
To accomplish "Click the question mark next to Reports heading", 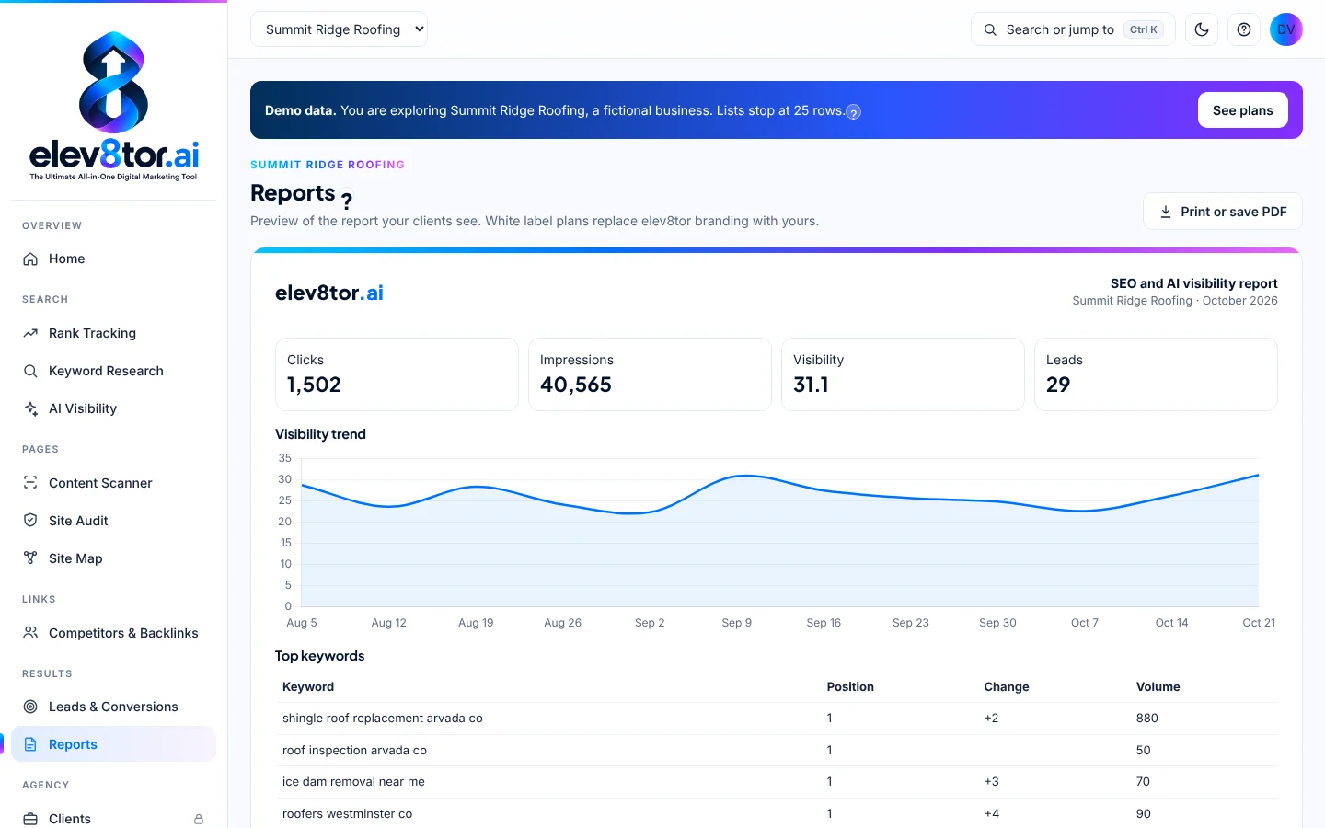I will [347, 200].
